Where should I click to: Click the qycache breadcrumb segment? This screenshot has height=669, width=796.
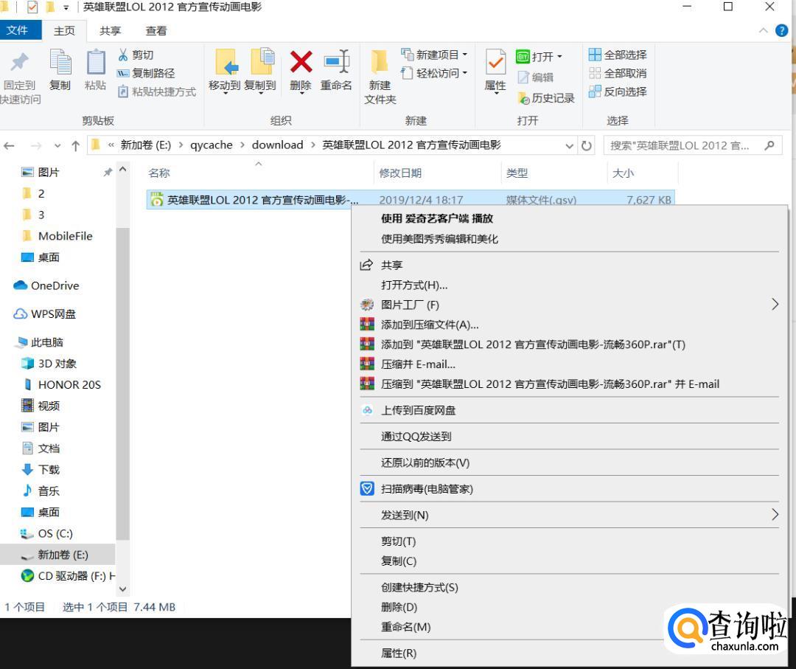pos(212,145)
